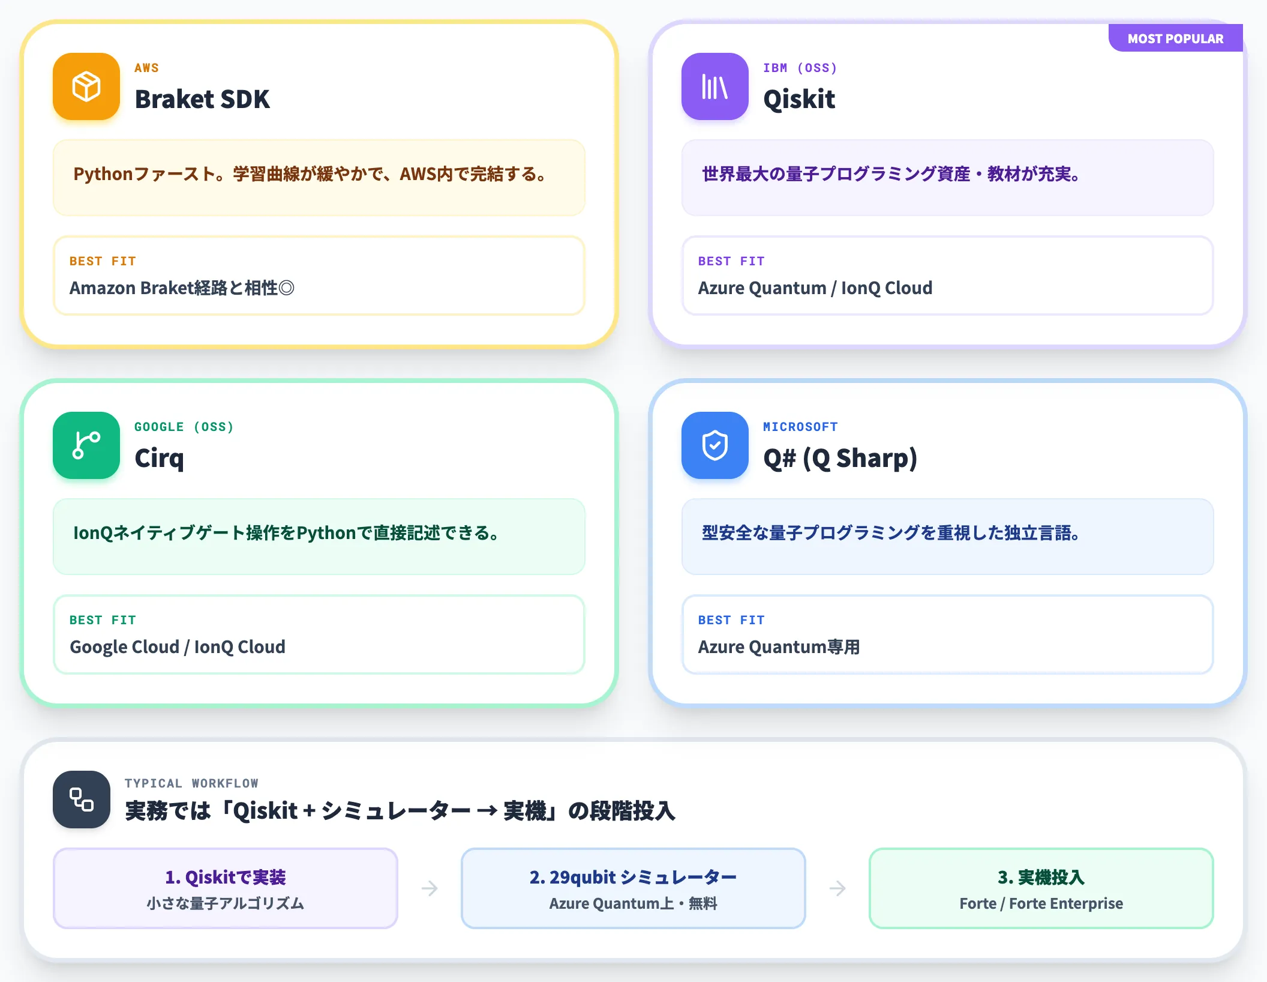Click the AWS vendor label
The image size is (1267, 982).
[x=147, y=68]
